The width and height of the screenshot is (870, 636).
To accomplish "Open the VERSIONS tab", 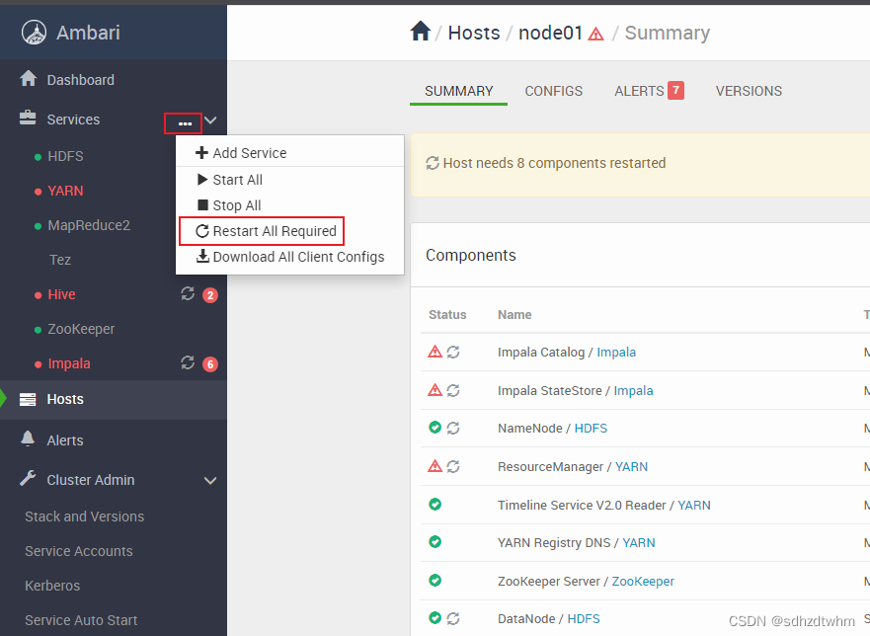I will pos(749,91).
